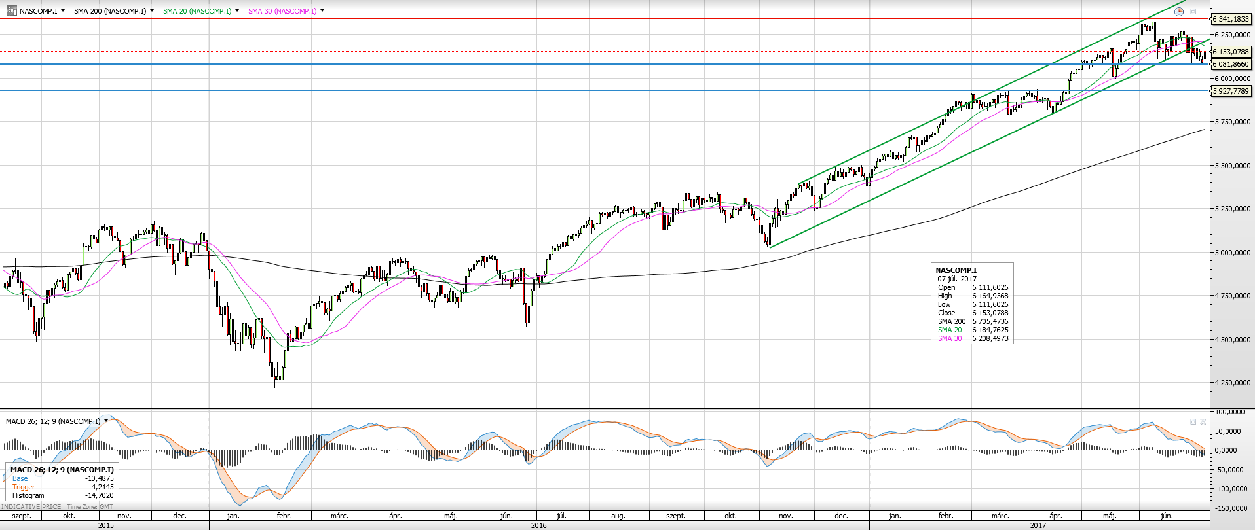This screenshot has height=530, width=1255.
Task: Open the green SMA 20 (NASCOMP.I) dropdown
Action: point(236,10)
